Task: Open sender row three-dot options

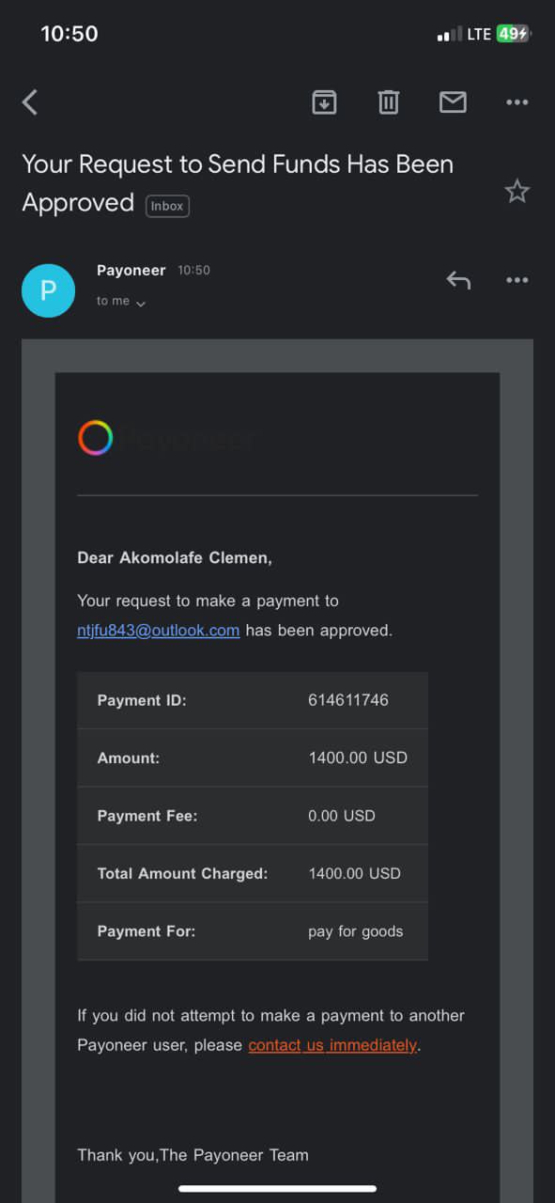Action: tap(517, 280)
